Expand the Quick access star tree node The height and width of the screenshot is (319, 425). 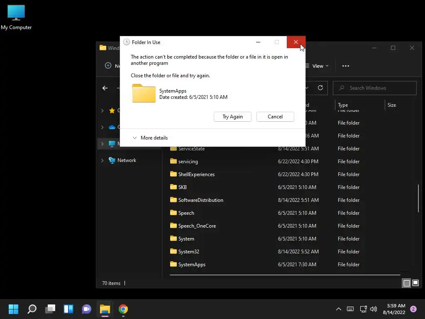click(x=102, y=110)
